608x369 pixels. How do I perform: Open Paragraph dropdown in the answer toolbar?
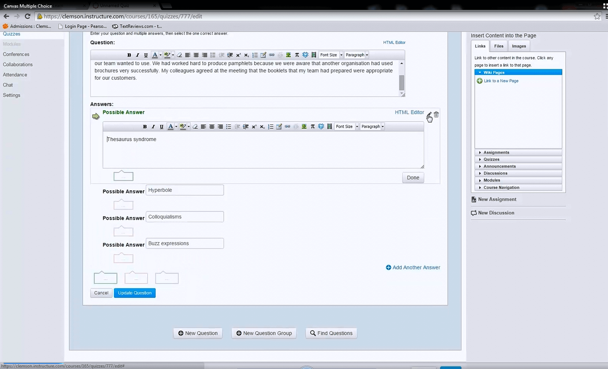click(x=372, y=127)
